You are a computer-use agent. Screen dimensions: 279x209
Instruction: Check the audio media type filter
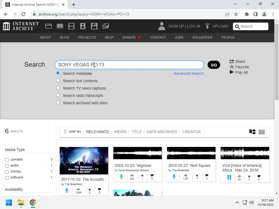[7, 166]
